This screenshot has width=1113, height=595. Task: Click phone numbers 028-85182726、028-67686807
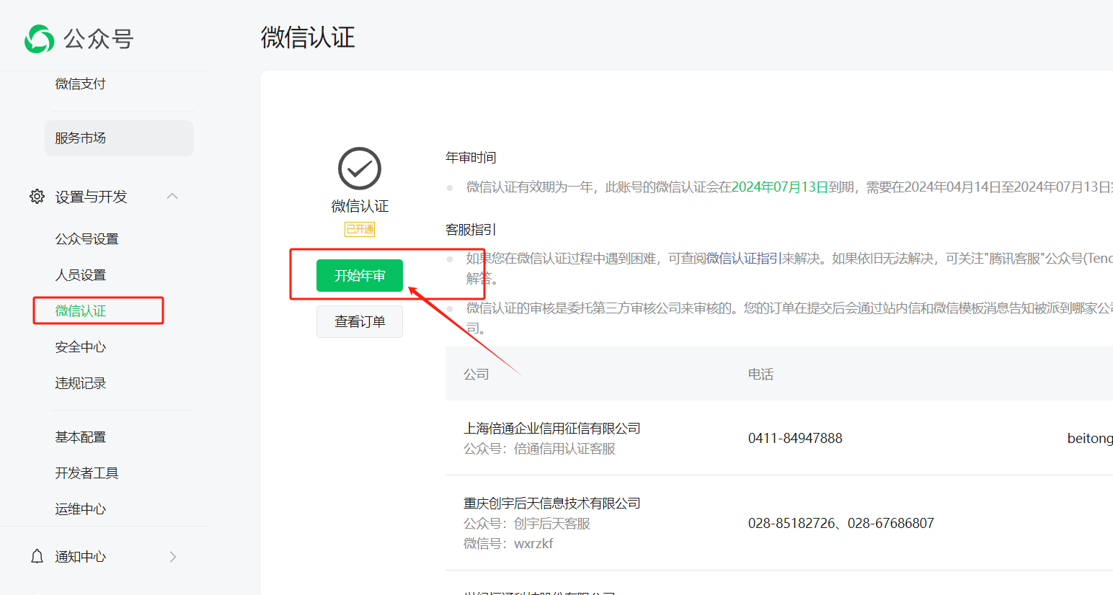click(x=841, y=524)
